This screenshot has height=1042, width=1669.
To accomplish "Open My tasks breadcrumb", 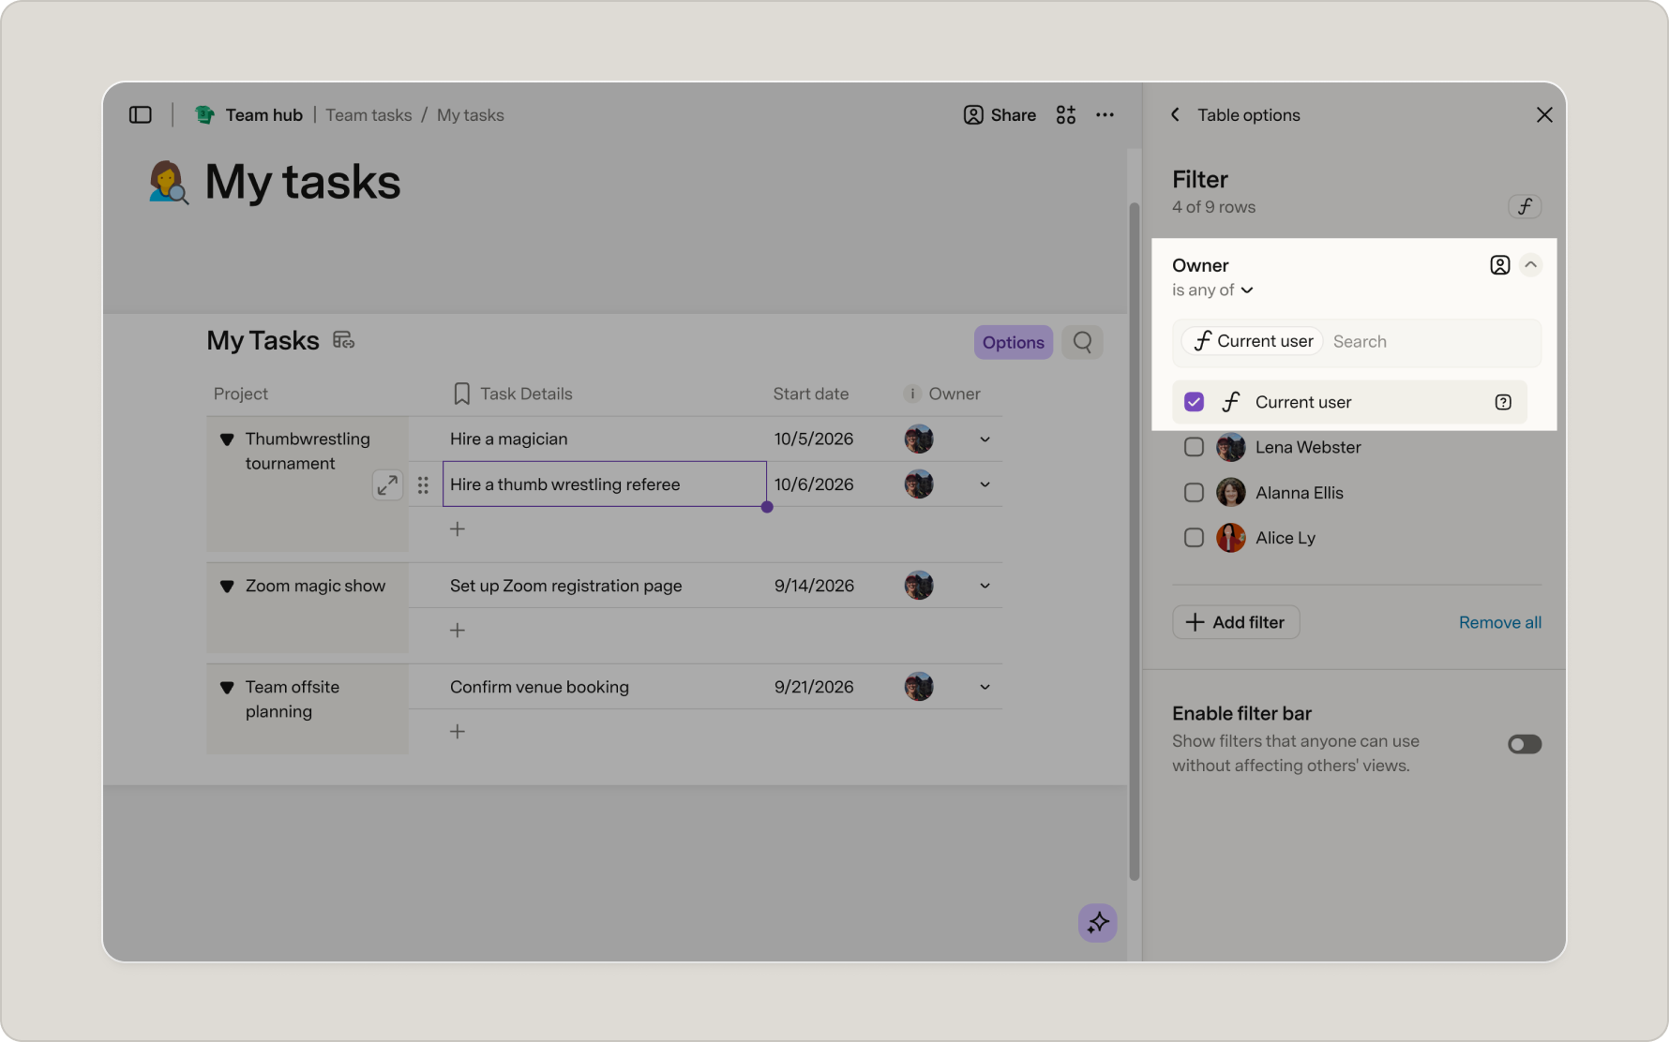I will (471, 115).
